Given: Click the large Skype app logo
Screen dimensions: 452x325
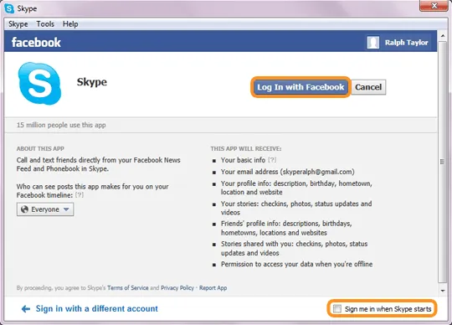Looking at the screenshot, I should [40, 83].
